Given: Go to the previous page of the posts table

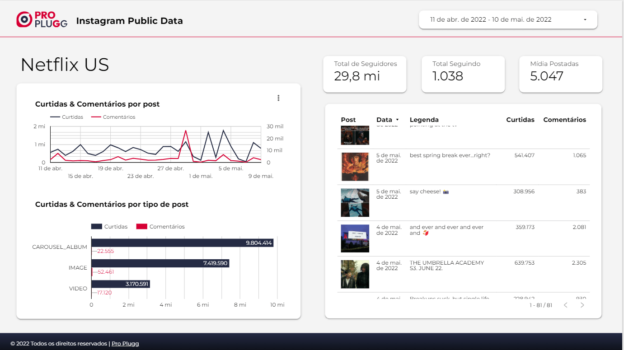Looking at the screenshot, I should [x=565, y=305].
